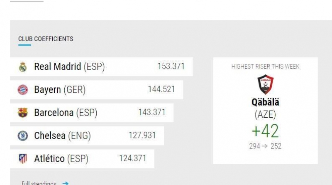Click the Qäbälä club shield logo
332x185 pixels.
(265, 84)
